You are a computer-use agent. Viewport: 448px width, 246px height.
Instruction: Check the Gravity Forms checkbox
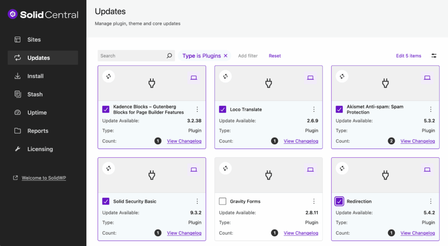pos(223,201)
